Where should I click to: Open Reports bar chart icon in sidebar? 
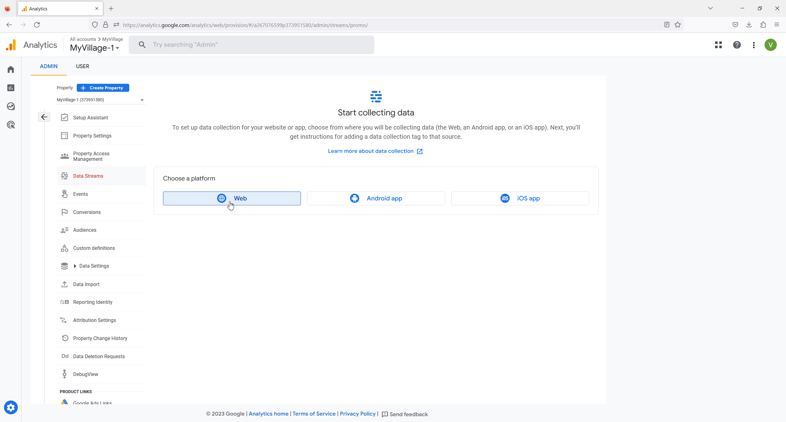[11, 88]
